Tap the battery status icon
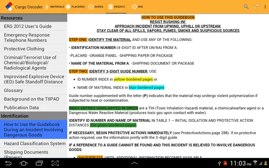Screen dimensions: 269x168 pos(266,163)
